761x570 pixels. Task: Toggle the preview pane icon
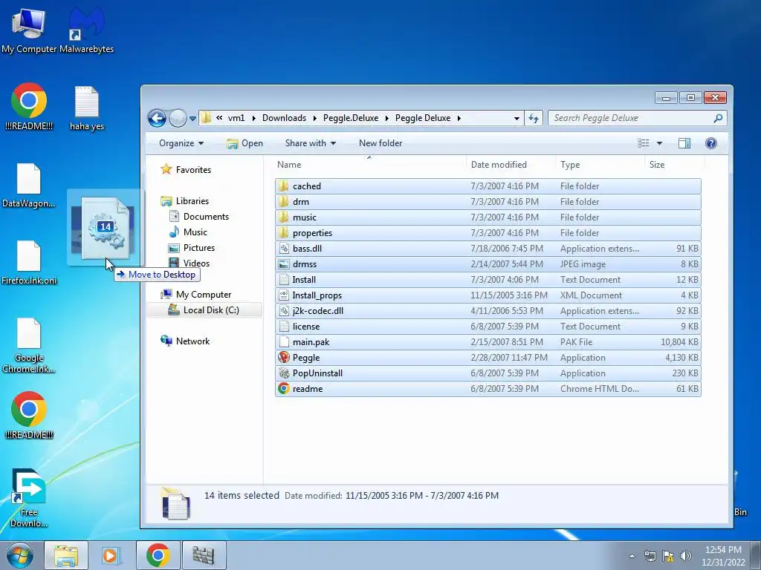click(x=684, y=143)
